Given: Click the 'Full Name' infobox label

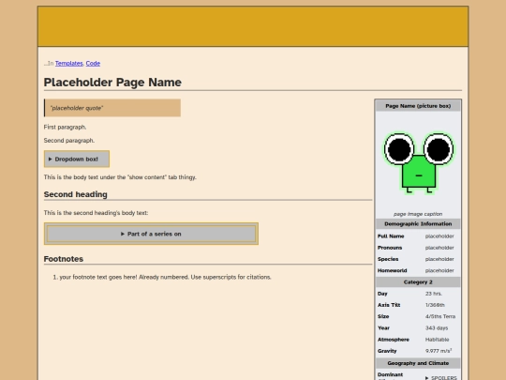Looking at the screenshot, I should click(x=391, y=236).
